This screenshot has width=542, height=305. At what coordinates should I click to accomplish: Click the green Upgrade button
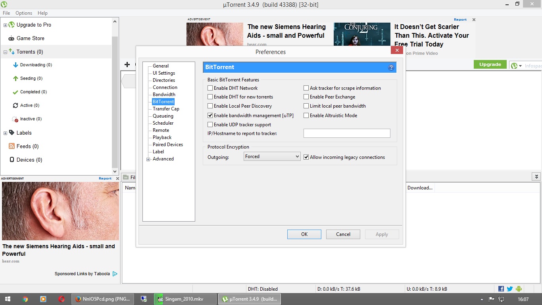490,64
